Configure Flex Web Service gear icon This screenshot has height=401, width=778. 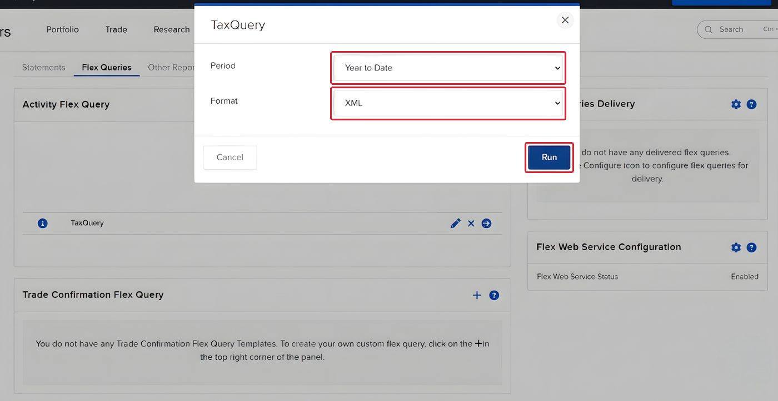point(736,247)
